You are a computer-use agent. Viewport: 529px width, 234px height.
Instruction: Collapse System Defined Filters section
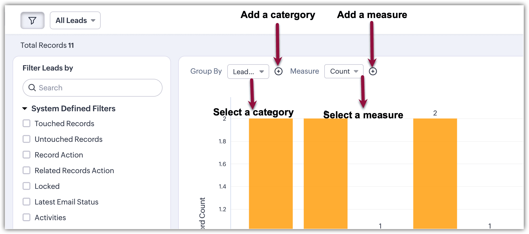point(25,109)
